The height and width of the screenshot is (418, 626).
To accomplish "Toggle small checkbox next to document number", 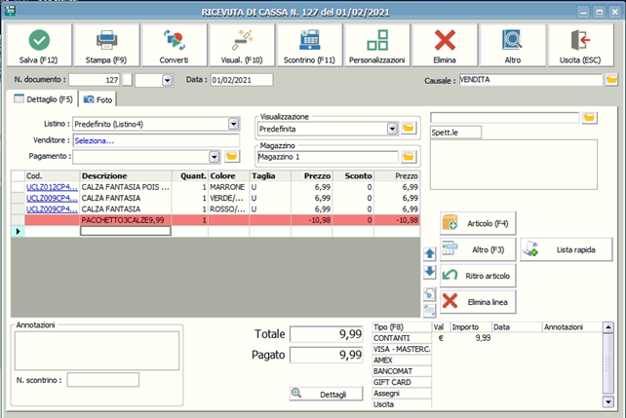I will point(128,80).
